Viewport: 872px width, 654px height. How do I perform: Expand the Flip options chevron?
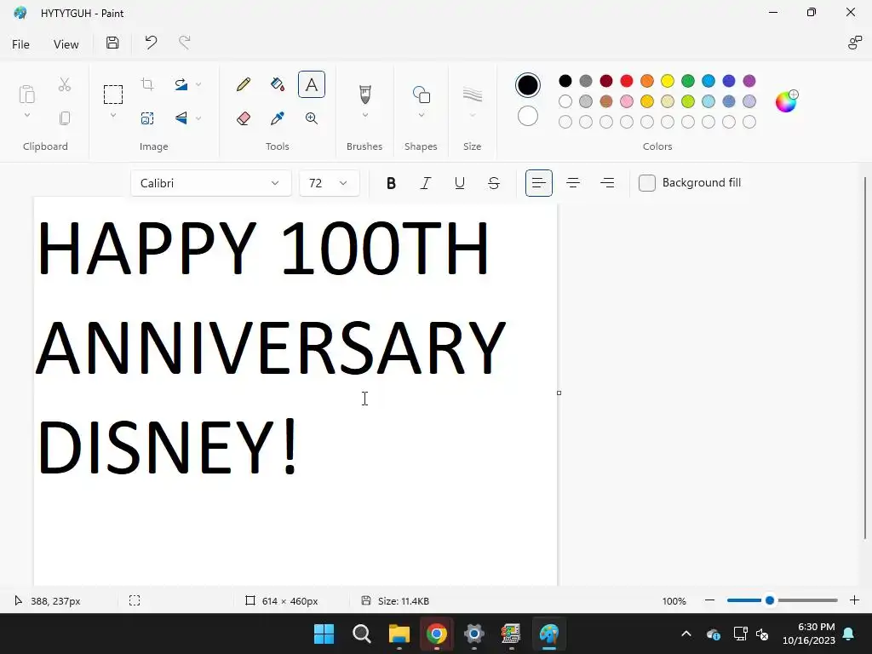point(198,118)
